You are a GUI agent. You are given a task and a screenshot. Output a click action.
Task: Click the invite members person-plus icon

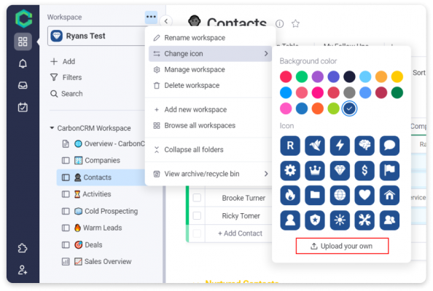23,270
